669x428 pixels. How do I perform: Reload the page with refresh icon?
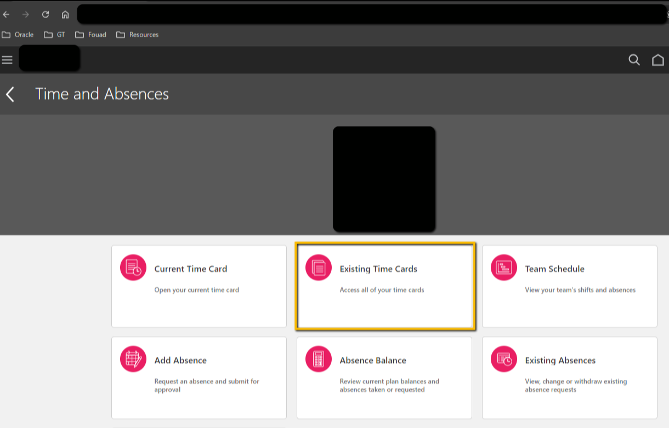[46, 14]
